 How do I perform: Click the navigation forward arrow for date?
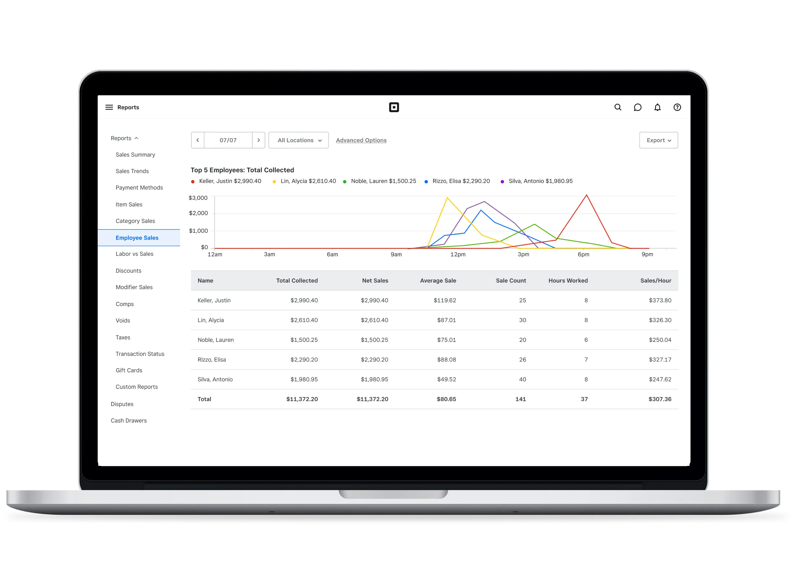(x=259, y=140)
